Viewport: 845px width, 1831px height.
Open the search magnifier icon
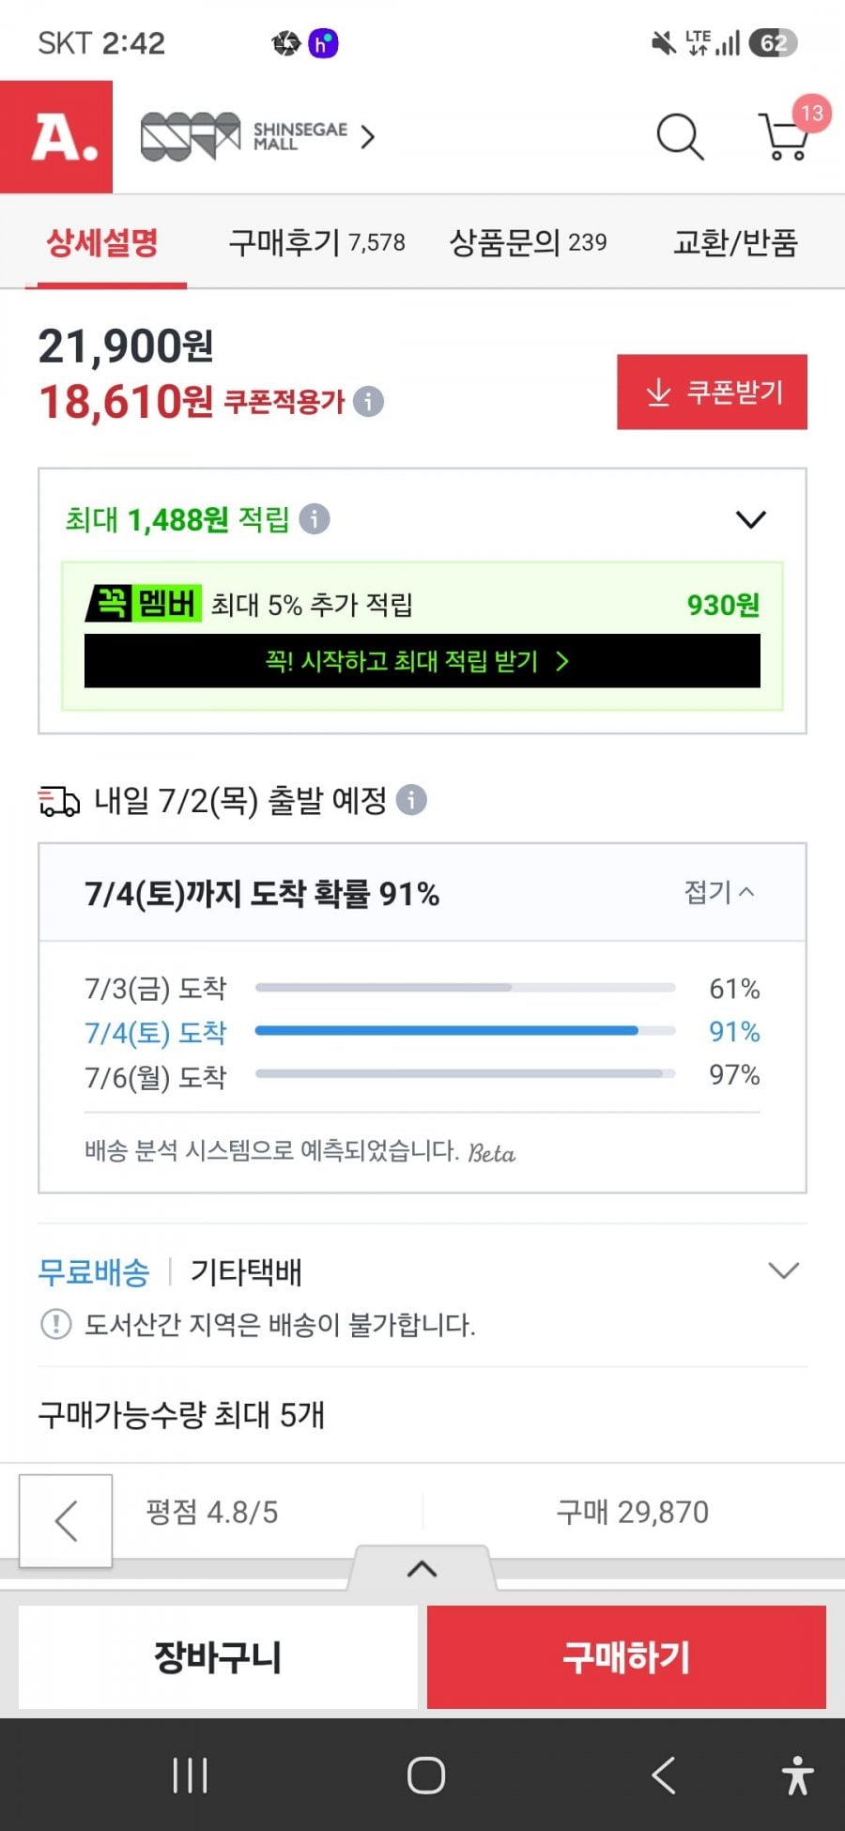(x=680, y=137)
